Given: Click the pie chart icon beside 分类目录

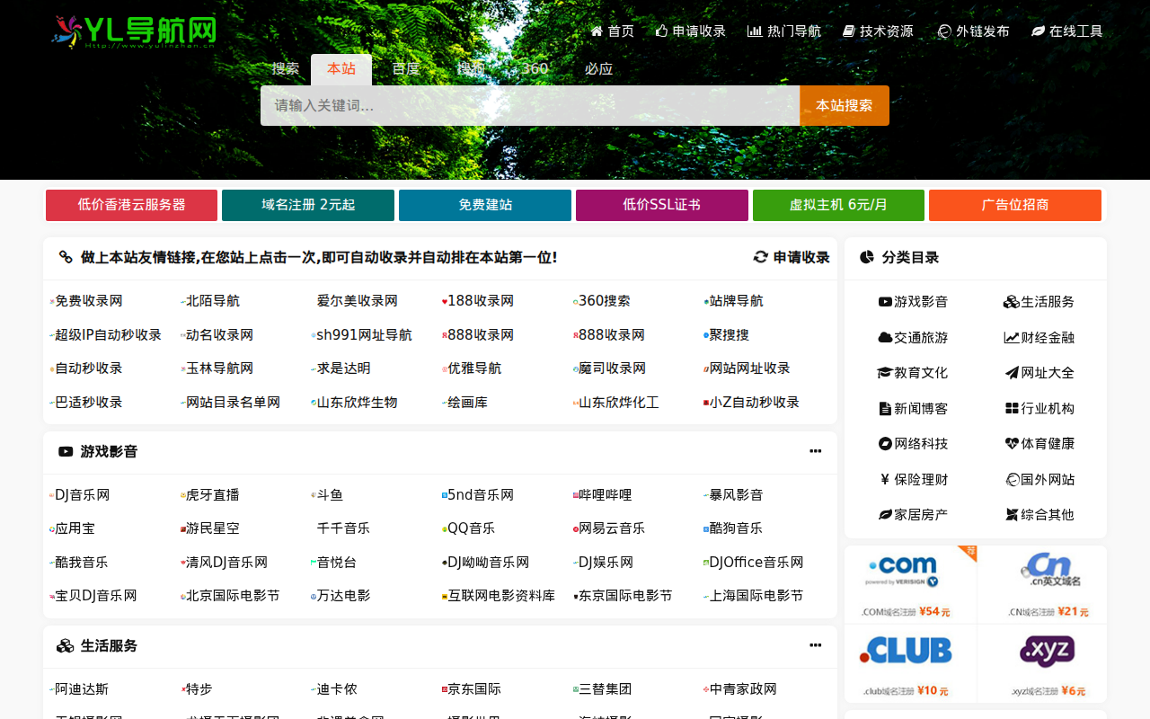Looking at the screenshot, I should pos(865,256).
